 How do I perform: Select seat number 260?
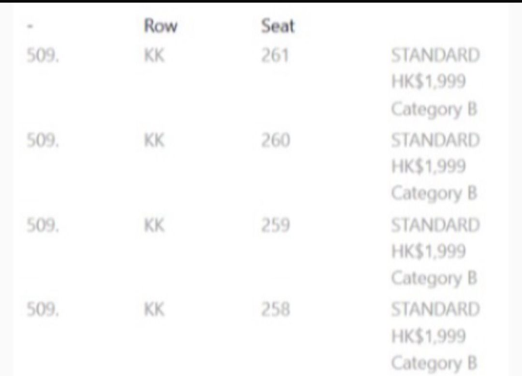pos(275,141)
